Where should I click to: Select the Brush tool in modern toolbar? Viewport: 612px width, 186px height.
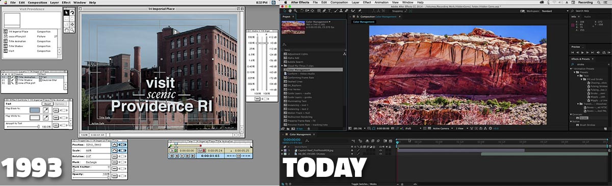336,11
